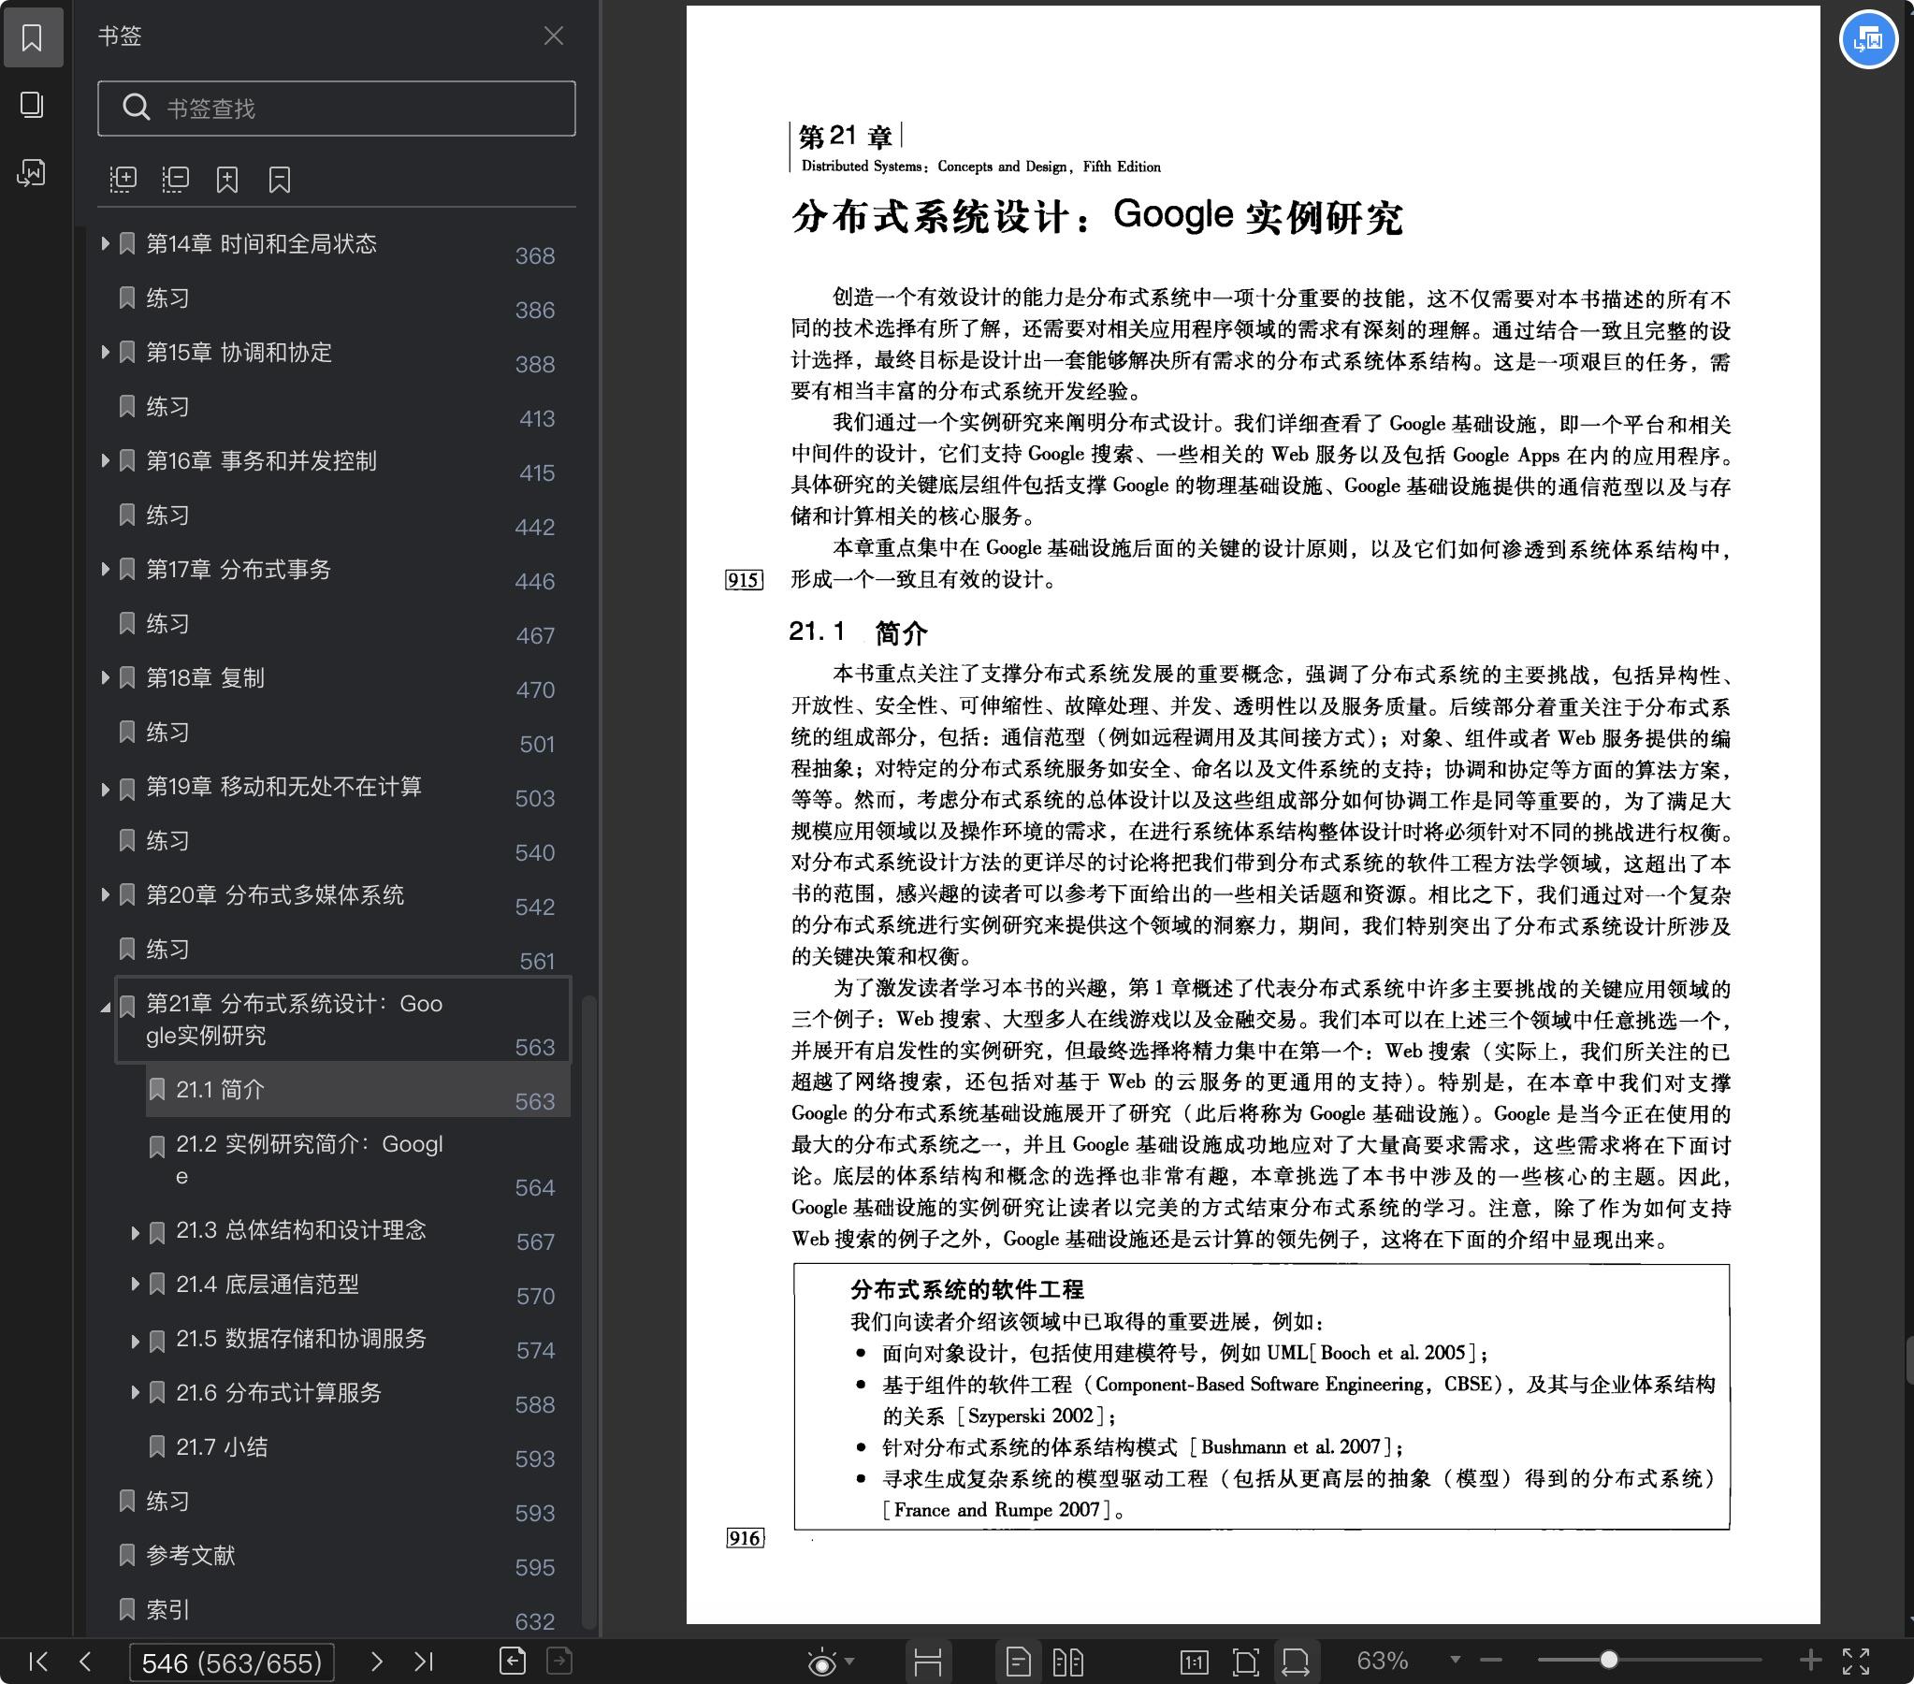Screen dimensions: 1914x1684
Task: Toggle fit width mode
Action: pos(1296,1662)
